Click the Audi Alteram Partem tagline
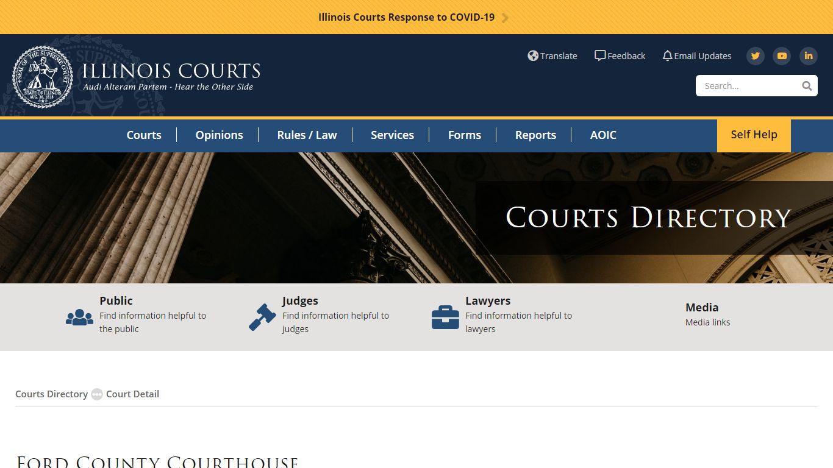The image size is (833, 468). (168, 87)
